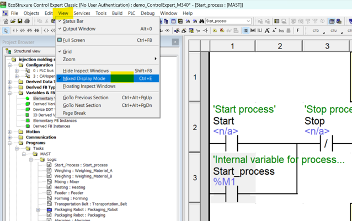Open the Debug menu
The height and width of the screenshot is (221, 352).
147,13
